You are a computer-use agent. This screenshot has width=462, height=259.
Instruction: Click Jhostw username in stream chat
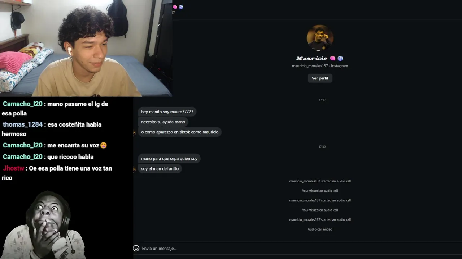[x=14, y=168]
